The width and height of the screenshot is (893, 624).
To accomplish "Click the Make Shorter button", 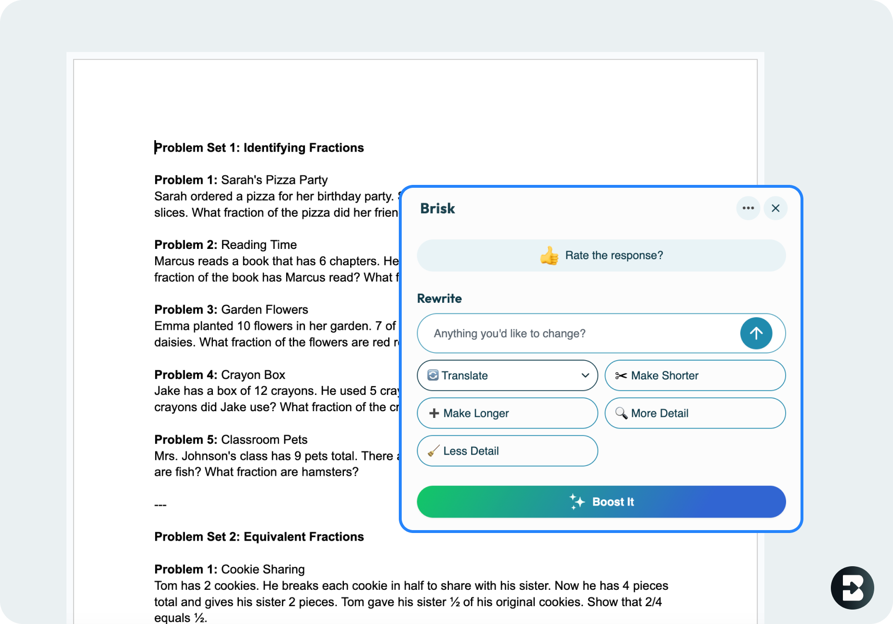I will tap(695, 376).
